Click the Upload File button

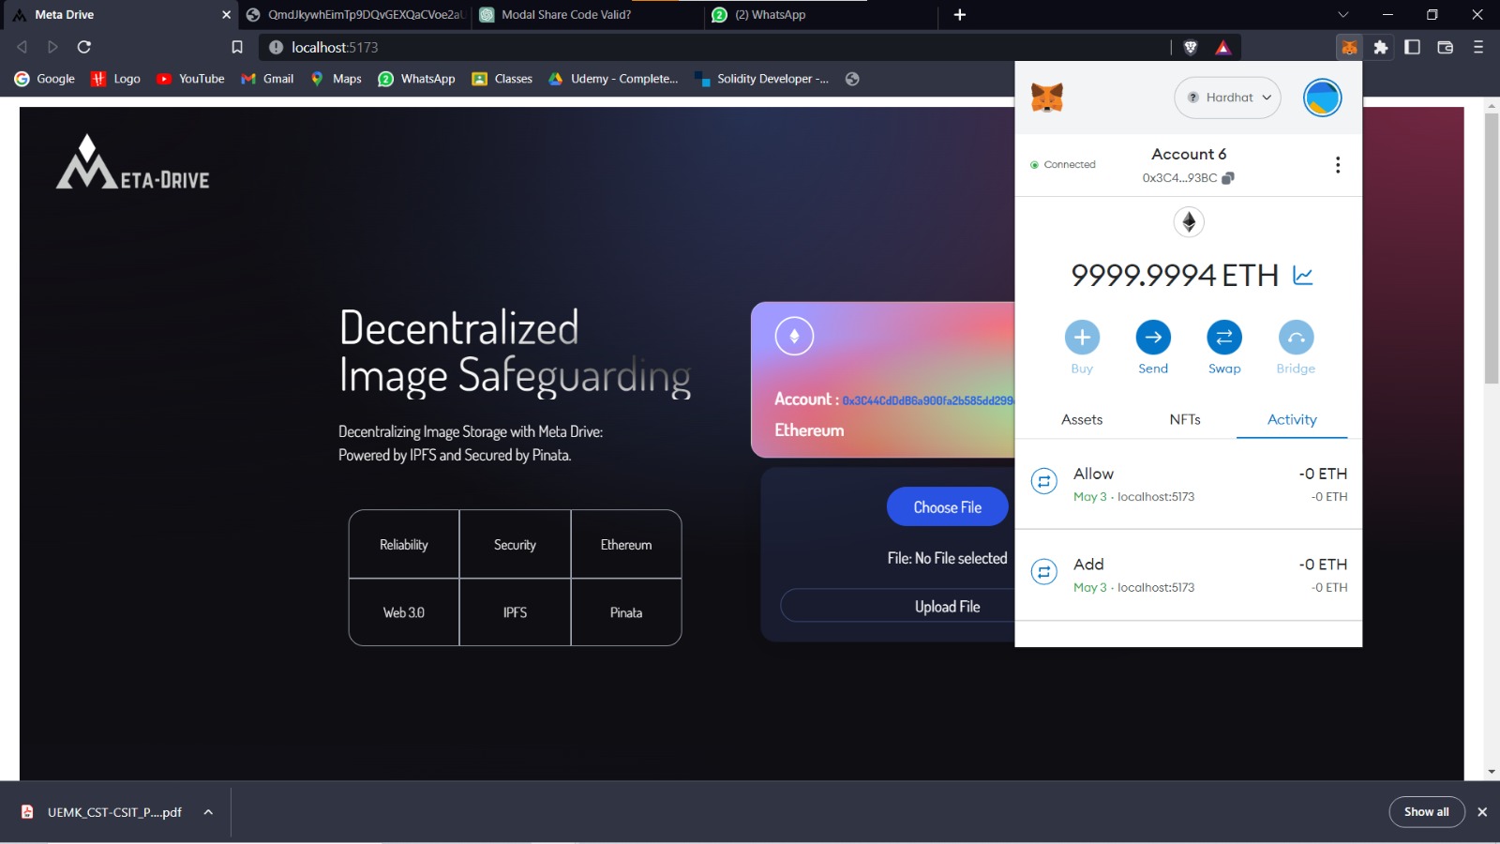click(947, 606)
